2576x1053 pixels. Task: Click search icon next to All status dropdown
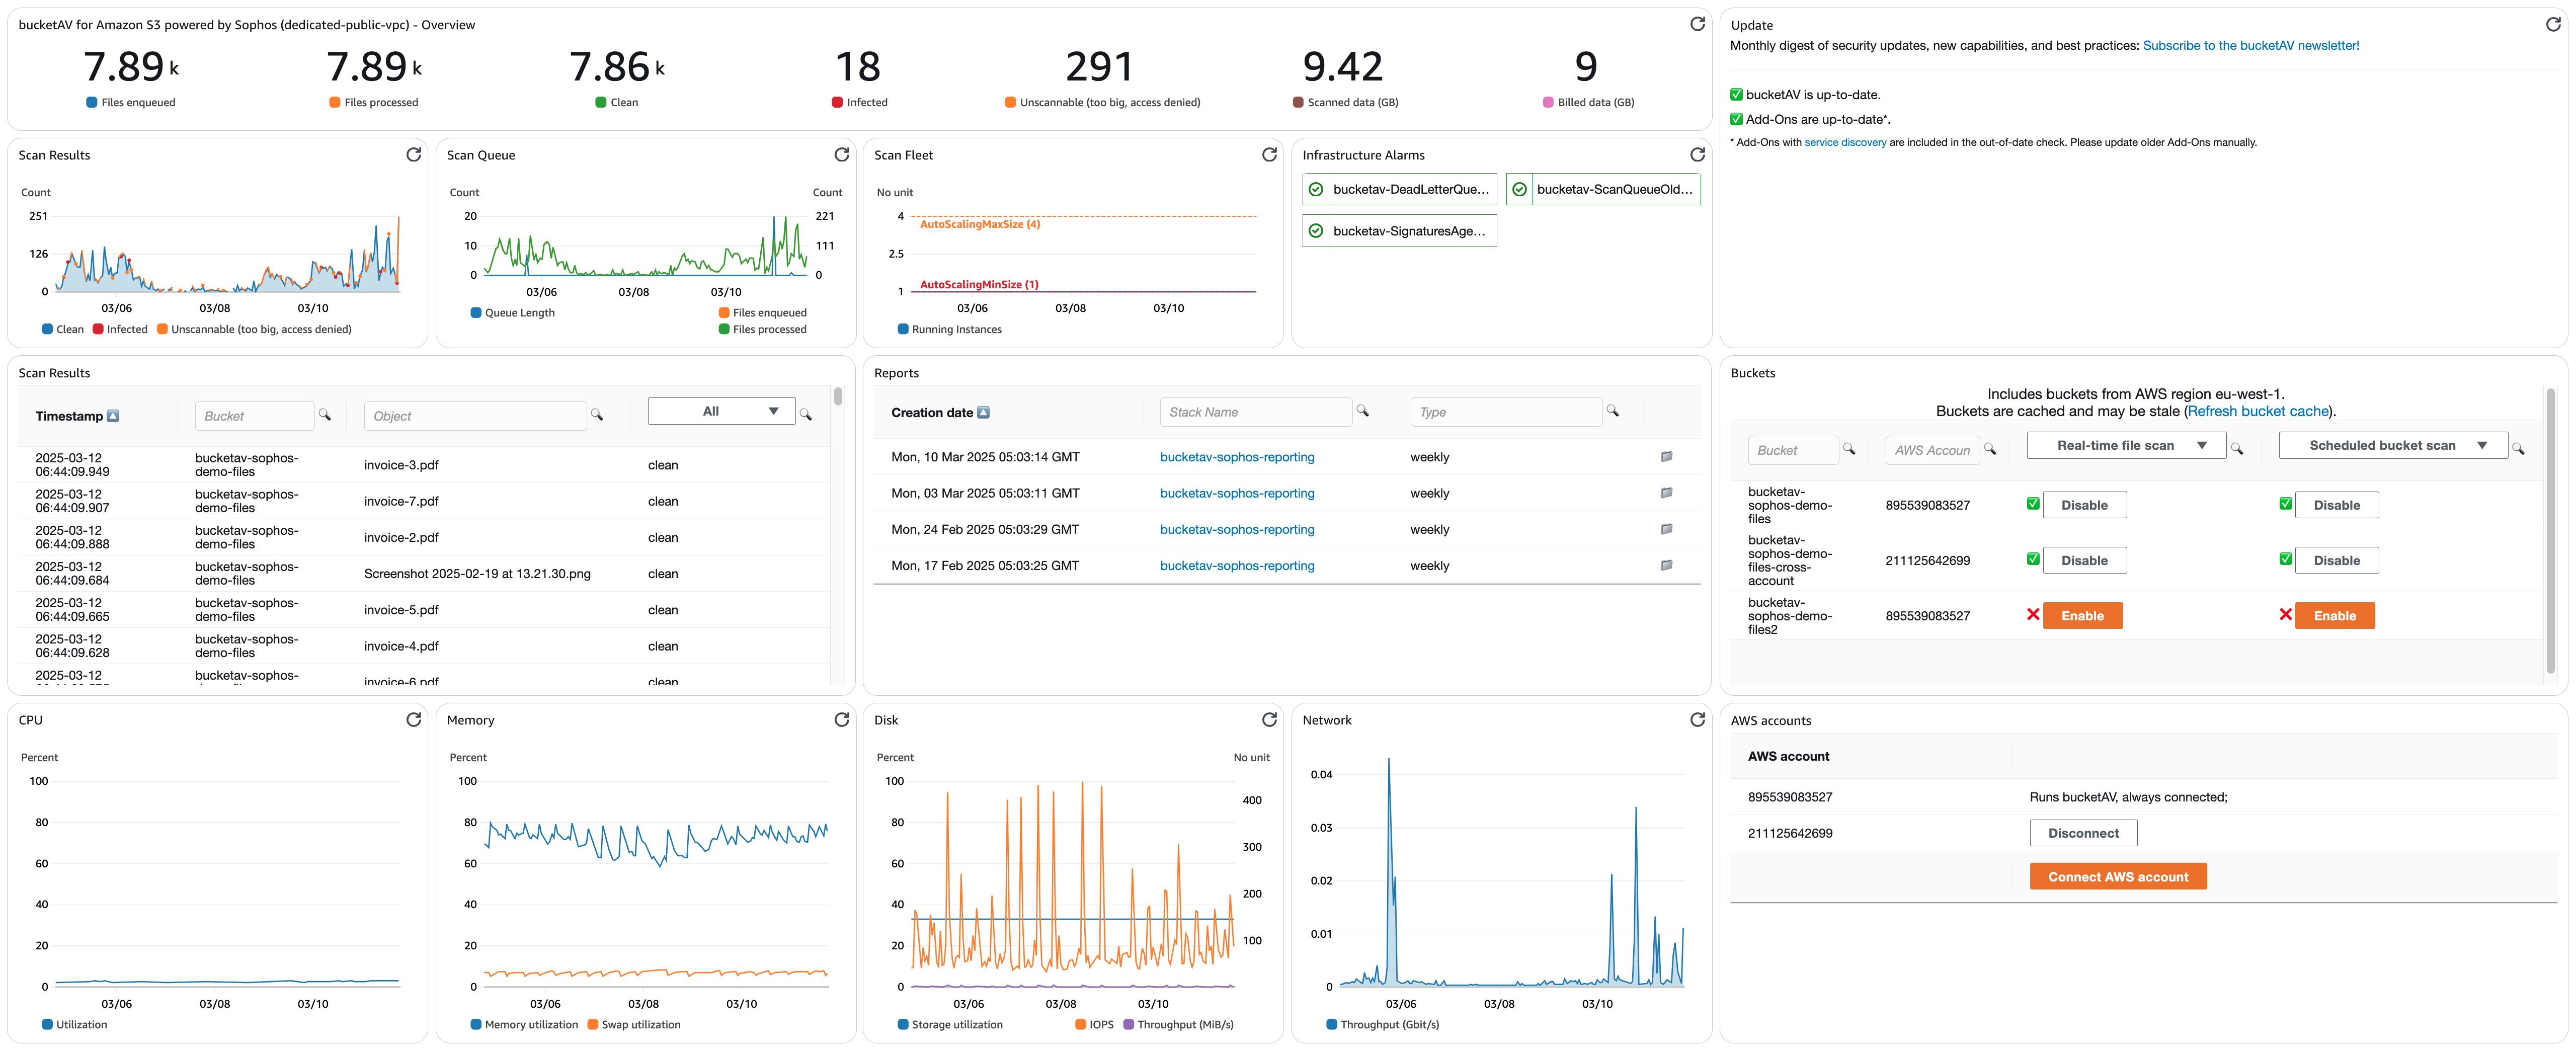click(x=806, y=414)
